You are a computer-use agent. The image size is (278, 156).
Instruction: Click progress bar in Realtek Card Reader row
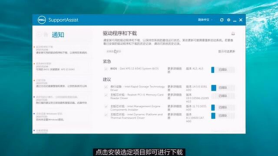coord(223,96)
